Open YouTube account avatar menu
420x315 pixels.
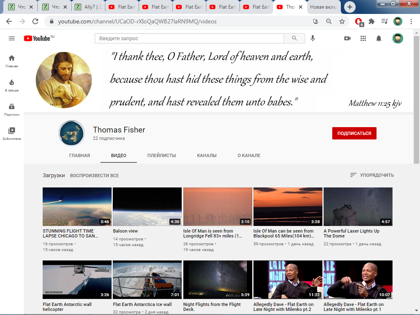click(x=397, y=38)
